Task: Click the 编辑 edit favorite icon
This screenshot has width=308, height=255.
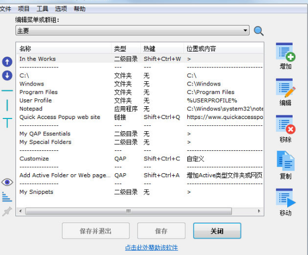Action: tap(286, 88)
